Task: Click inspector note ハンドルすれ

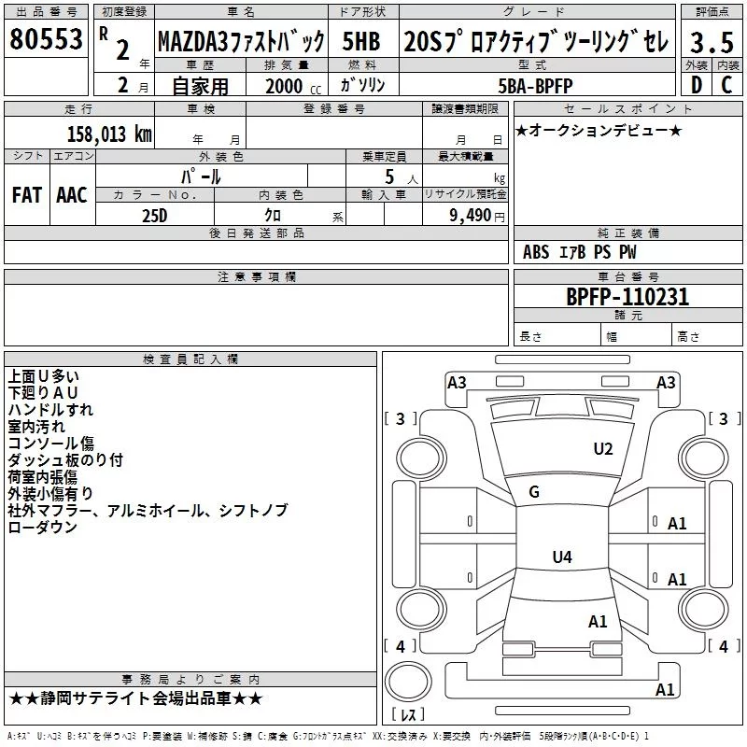Action: point(50,409)
